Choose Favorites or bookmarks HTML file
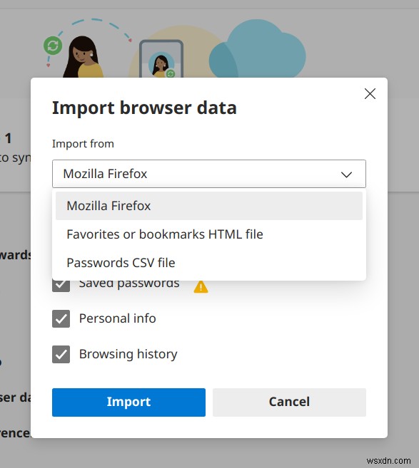 (x=208, y=234)
